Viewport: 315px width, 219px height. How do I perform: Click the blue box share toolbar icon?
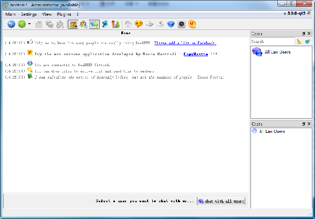coord(171,24)
